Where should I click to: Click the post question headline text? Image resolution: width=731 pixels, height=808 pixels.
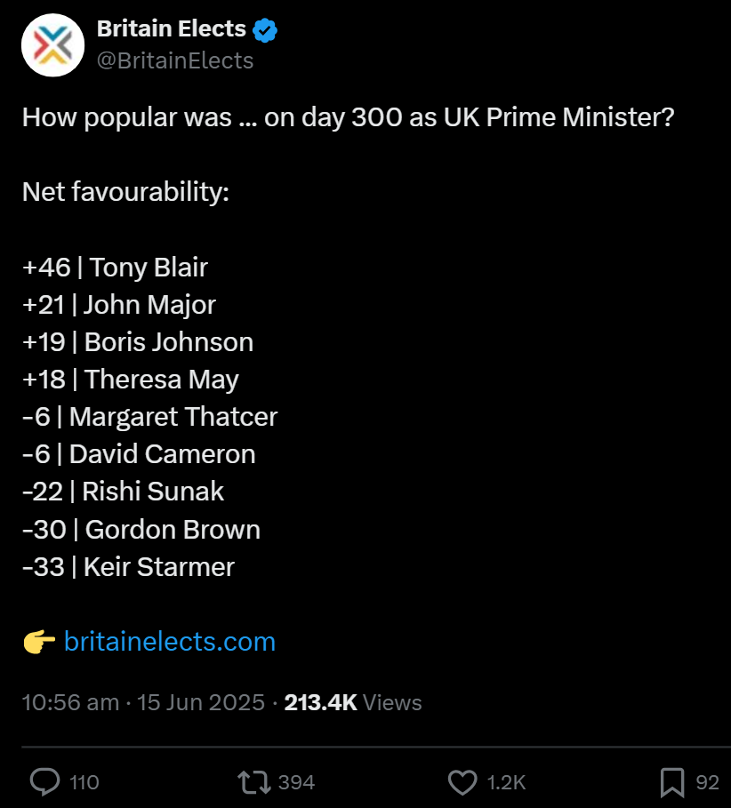point(348,117)
